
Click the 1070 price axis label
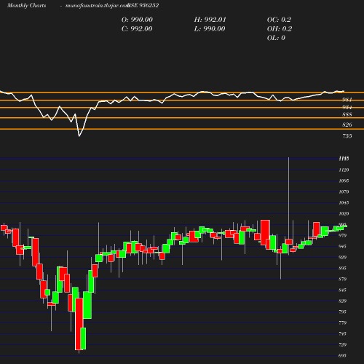pos(344,191)
